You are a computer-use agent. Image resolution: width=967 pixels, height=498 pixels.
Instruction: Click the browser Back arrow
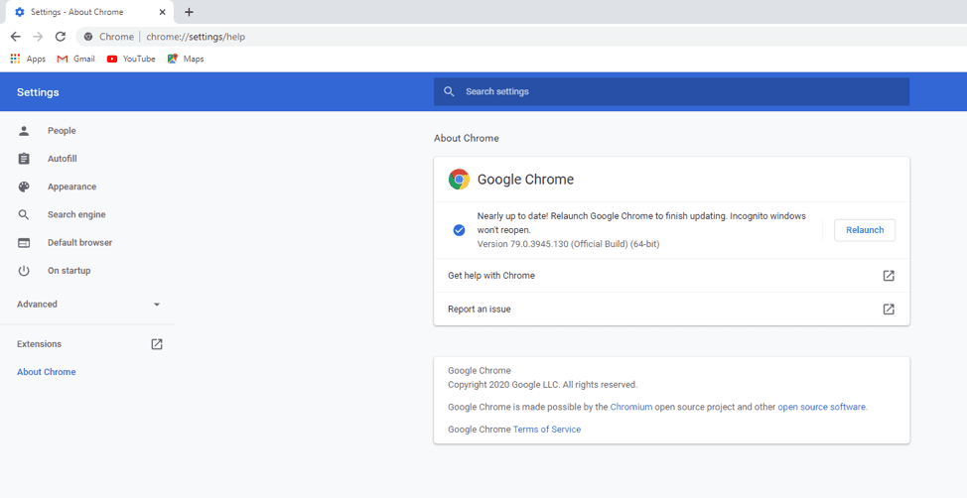(16, 37)
